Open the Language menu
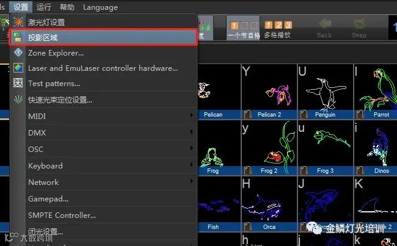This screenshot has height=246, width=397. tap(100, 7)
